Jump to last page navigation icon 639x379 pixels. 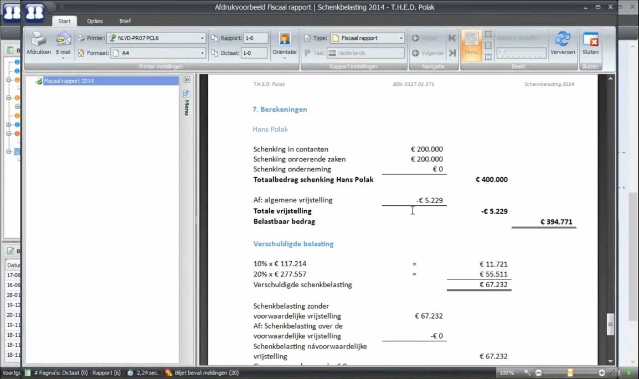[x=452, y=53]
